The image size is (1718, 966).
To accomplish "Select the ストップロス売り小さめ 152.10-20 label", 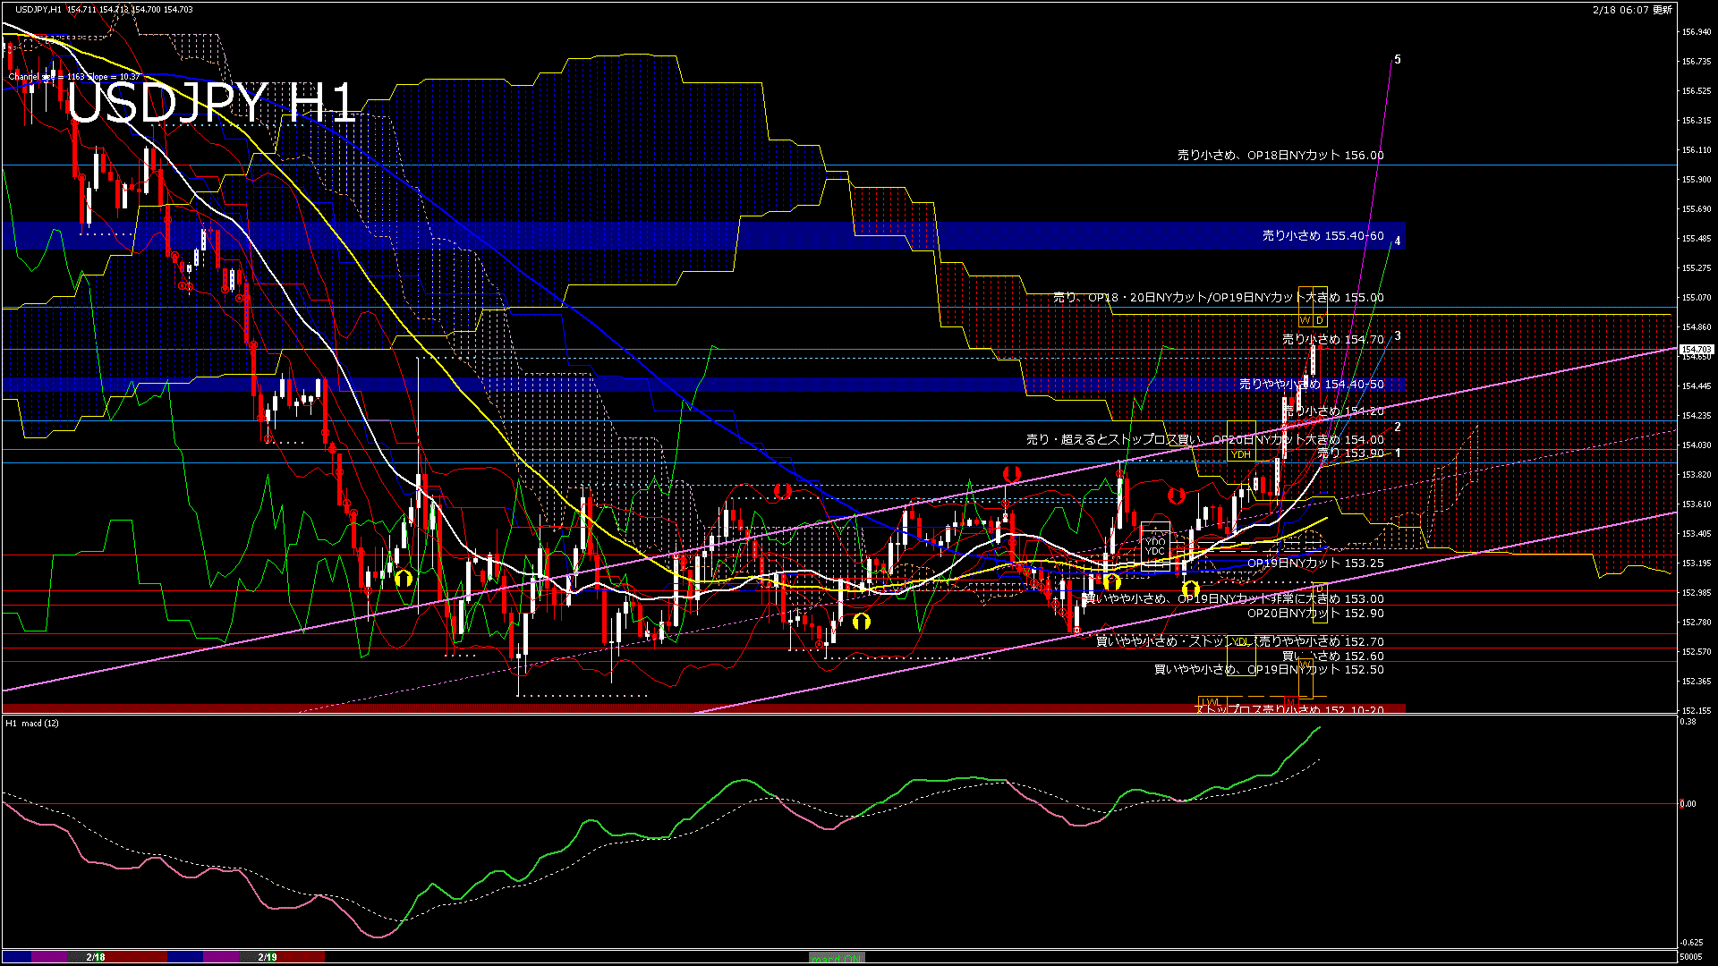I will point(1288,709).
